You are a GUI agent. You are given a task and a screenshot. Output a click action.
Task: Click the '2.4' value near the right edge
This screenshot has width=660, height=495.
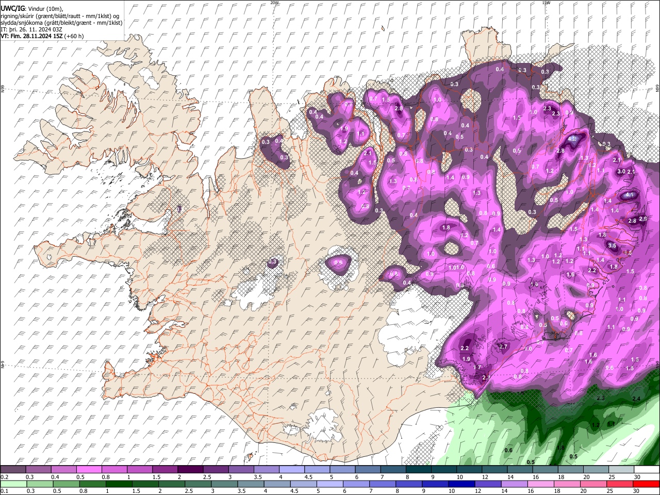pos(636,399)
